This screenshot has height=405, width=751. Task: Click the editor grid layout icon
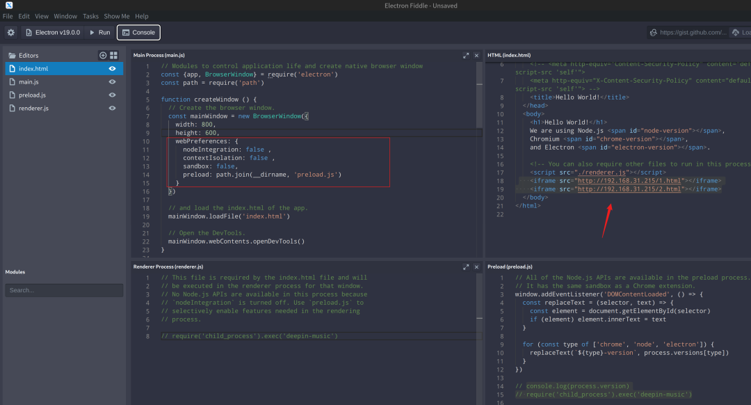click(x=113, y=55)
